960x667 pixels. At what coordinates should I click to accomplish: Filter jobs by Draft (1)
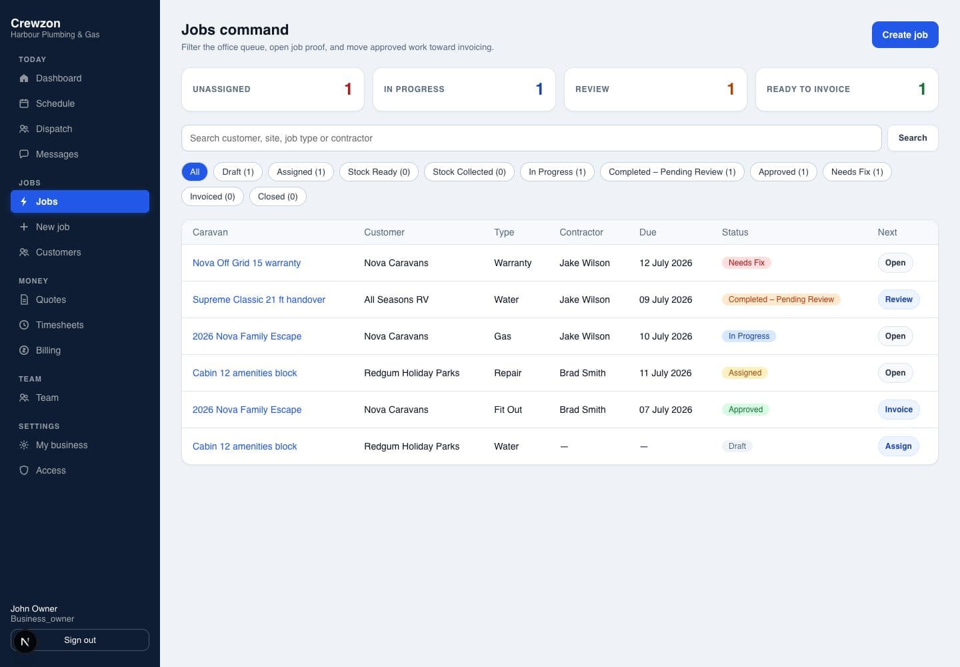(238, 172)
